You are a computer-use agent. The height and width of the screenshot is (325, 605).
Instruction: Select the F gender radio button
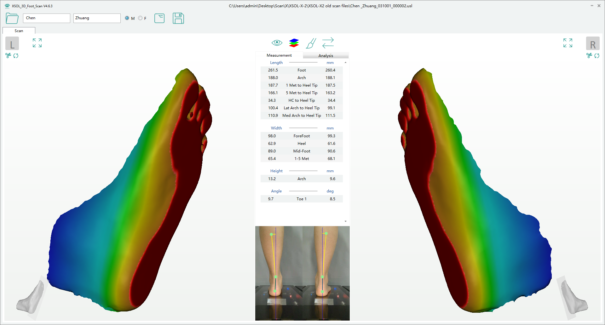[140, 18]
